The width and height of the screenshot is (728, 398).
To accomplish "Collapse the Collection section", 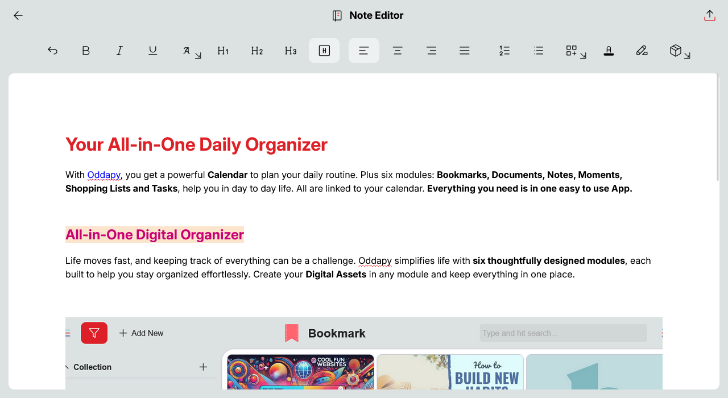I will (67, 367).
